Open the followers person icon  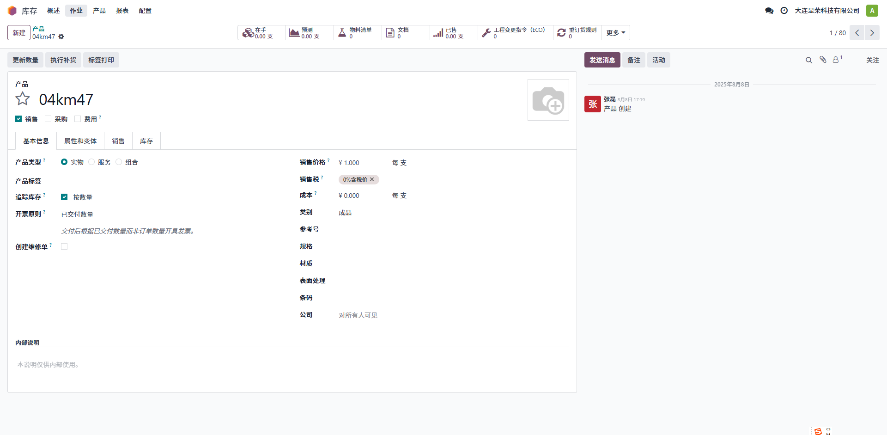point(836,60)
